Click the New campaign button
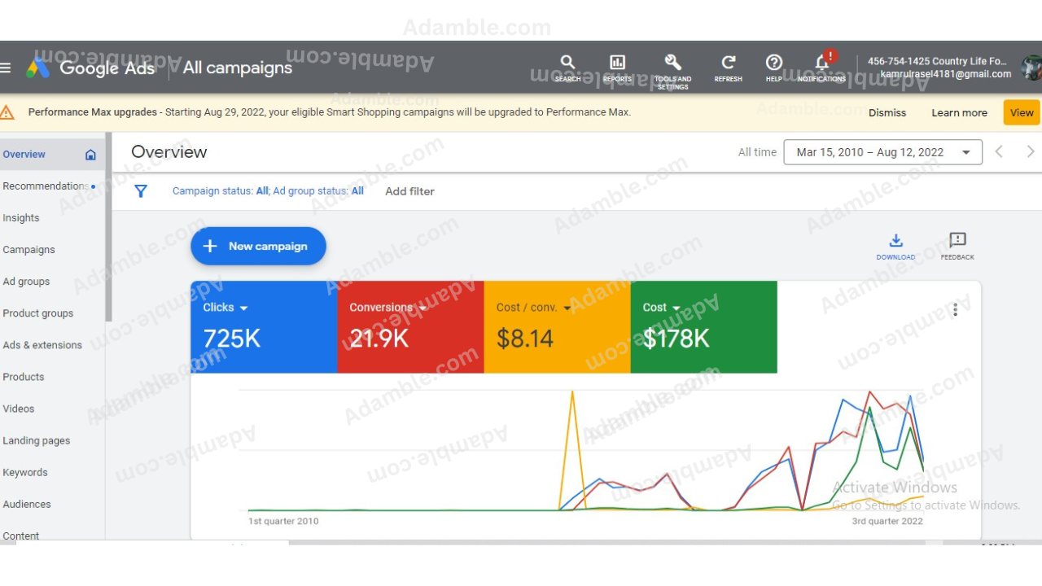Image resolution: width=1042 pixels, height=586 pixels. tap(258, 246)
